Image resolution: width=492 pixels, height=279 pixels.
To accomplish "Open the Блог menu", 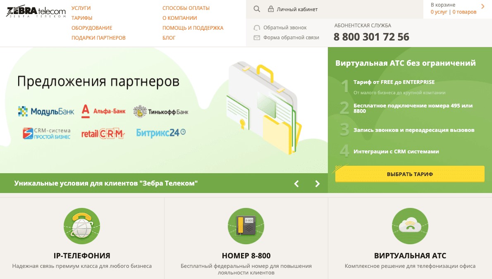I will (169, 38).
